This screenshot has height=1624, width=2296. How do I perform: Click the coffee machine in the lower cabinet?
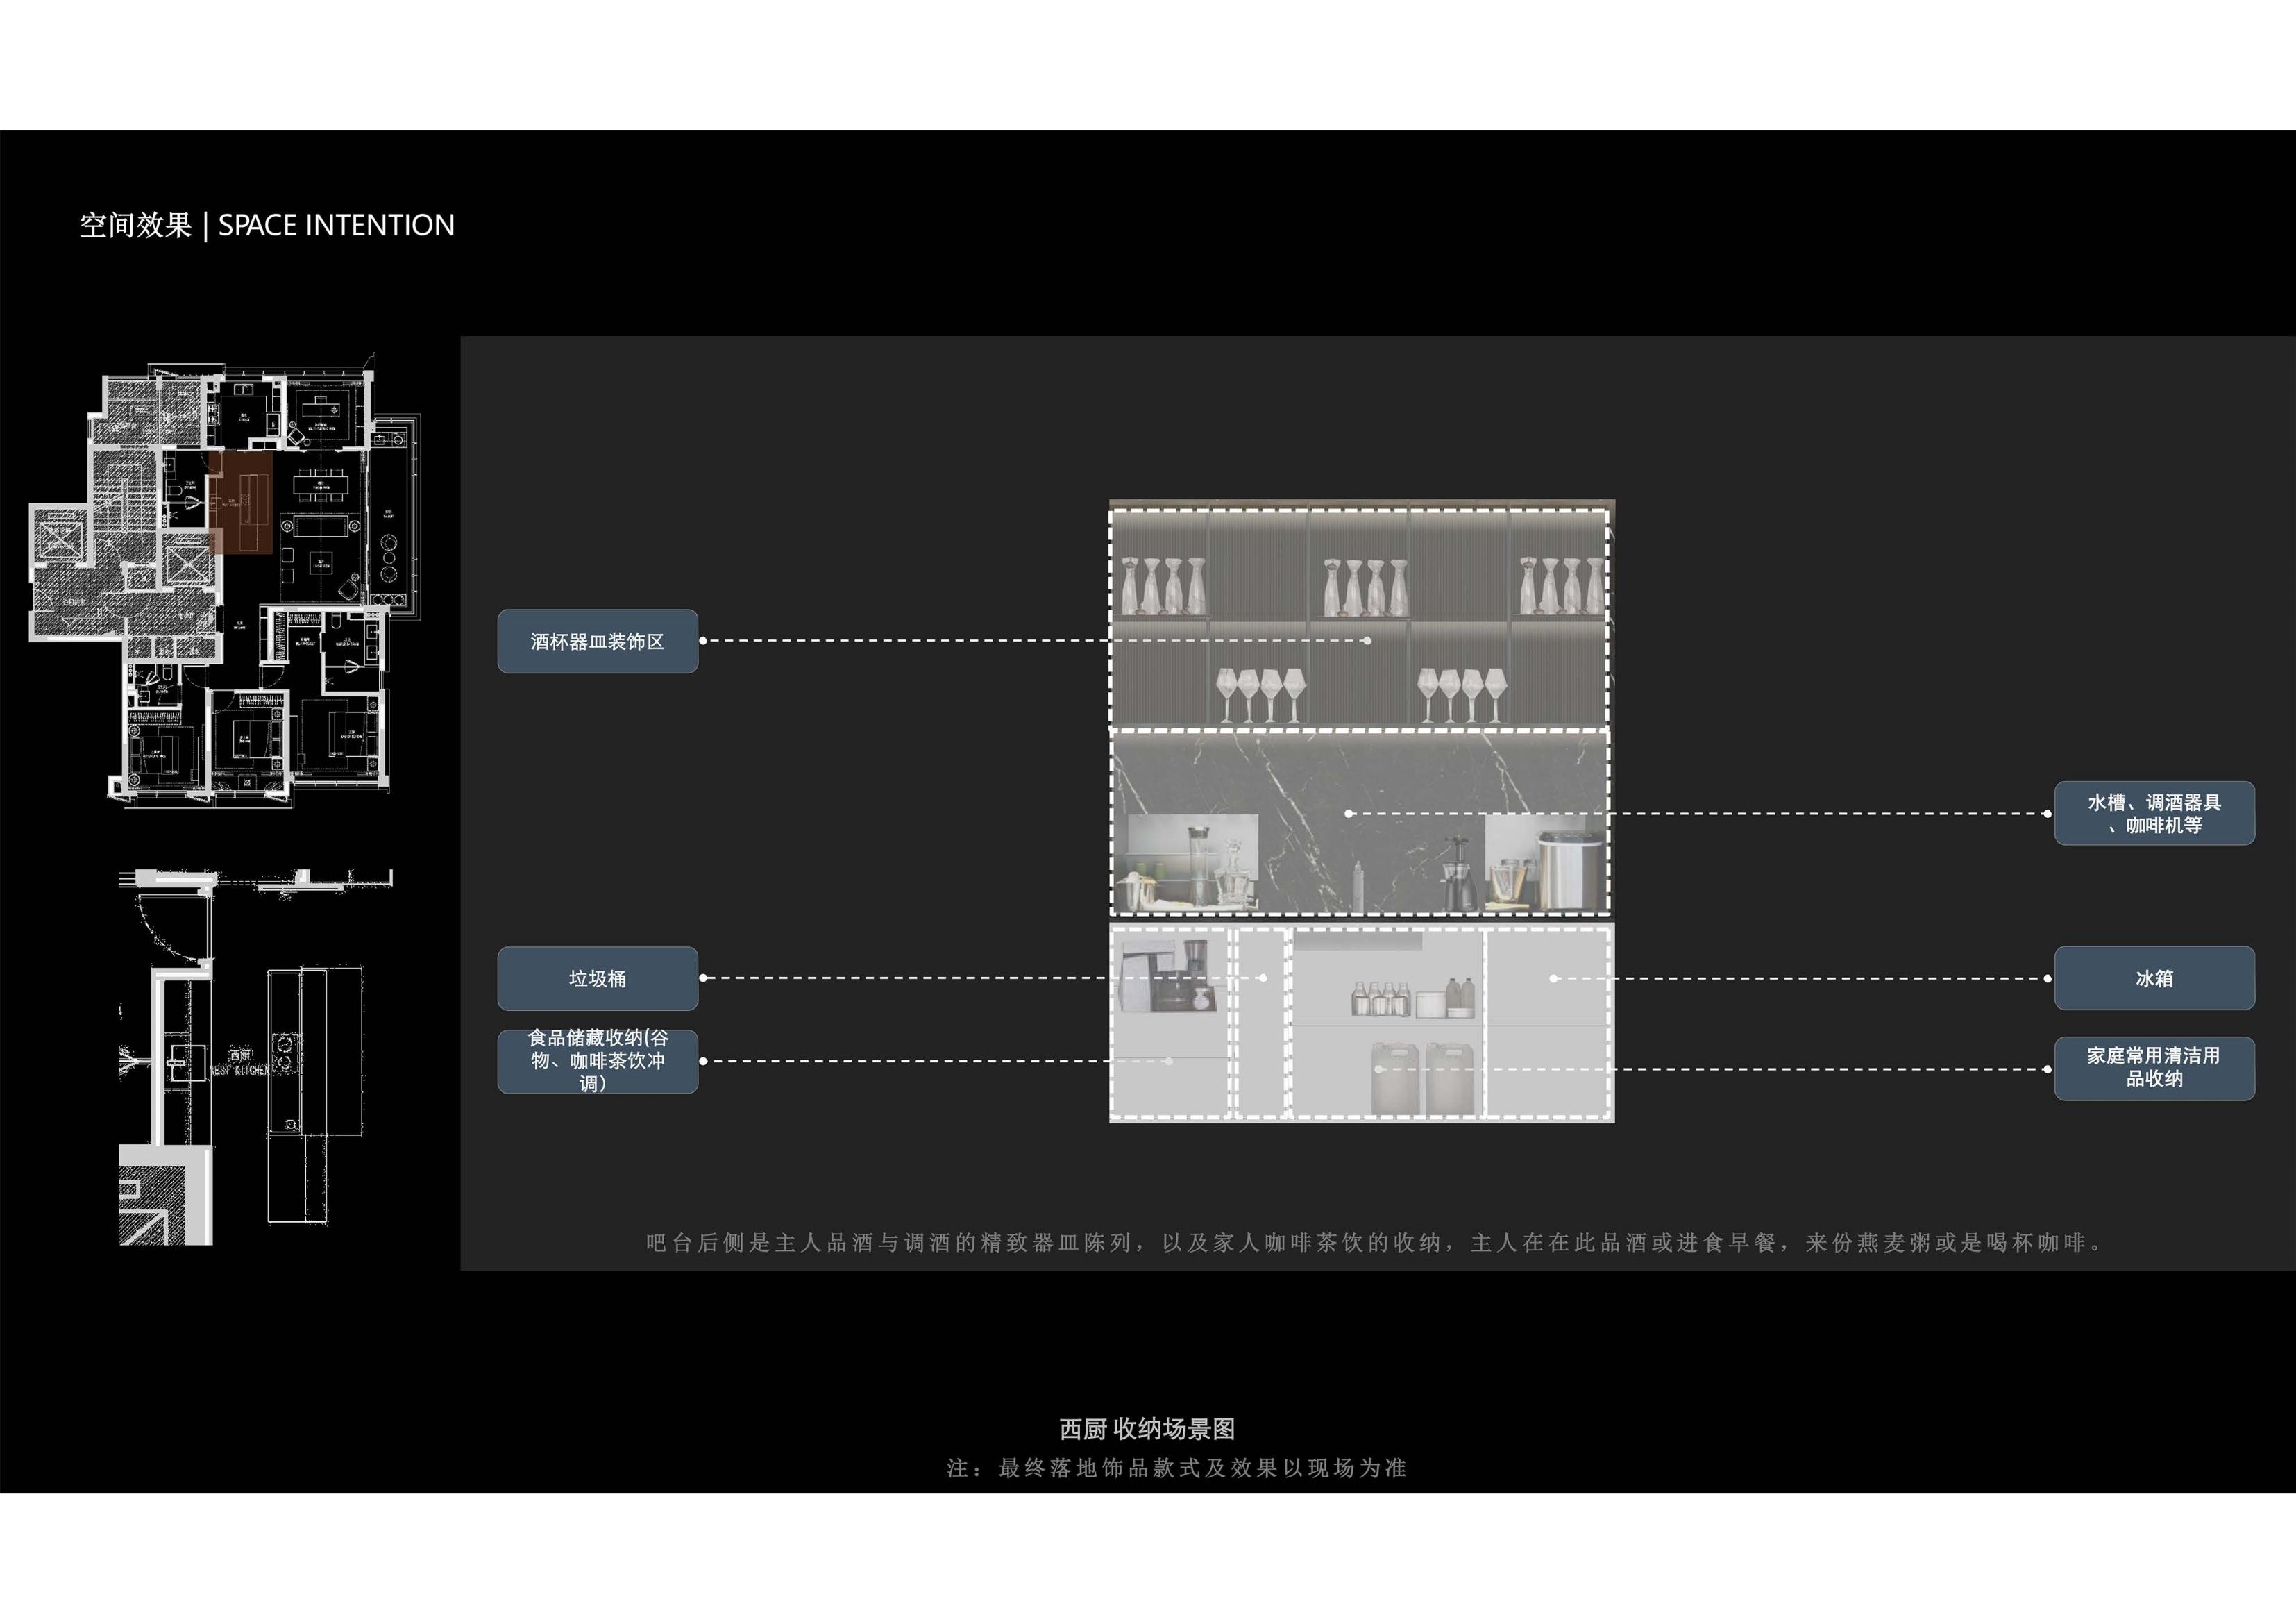1170,977
